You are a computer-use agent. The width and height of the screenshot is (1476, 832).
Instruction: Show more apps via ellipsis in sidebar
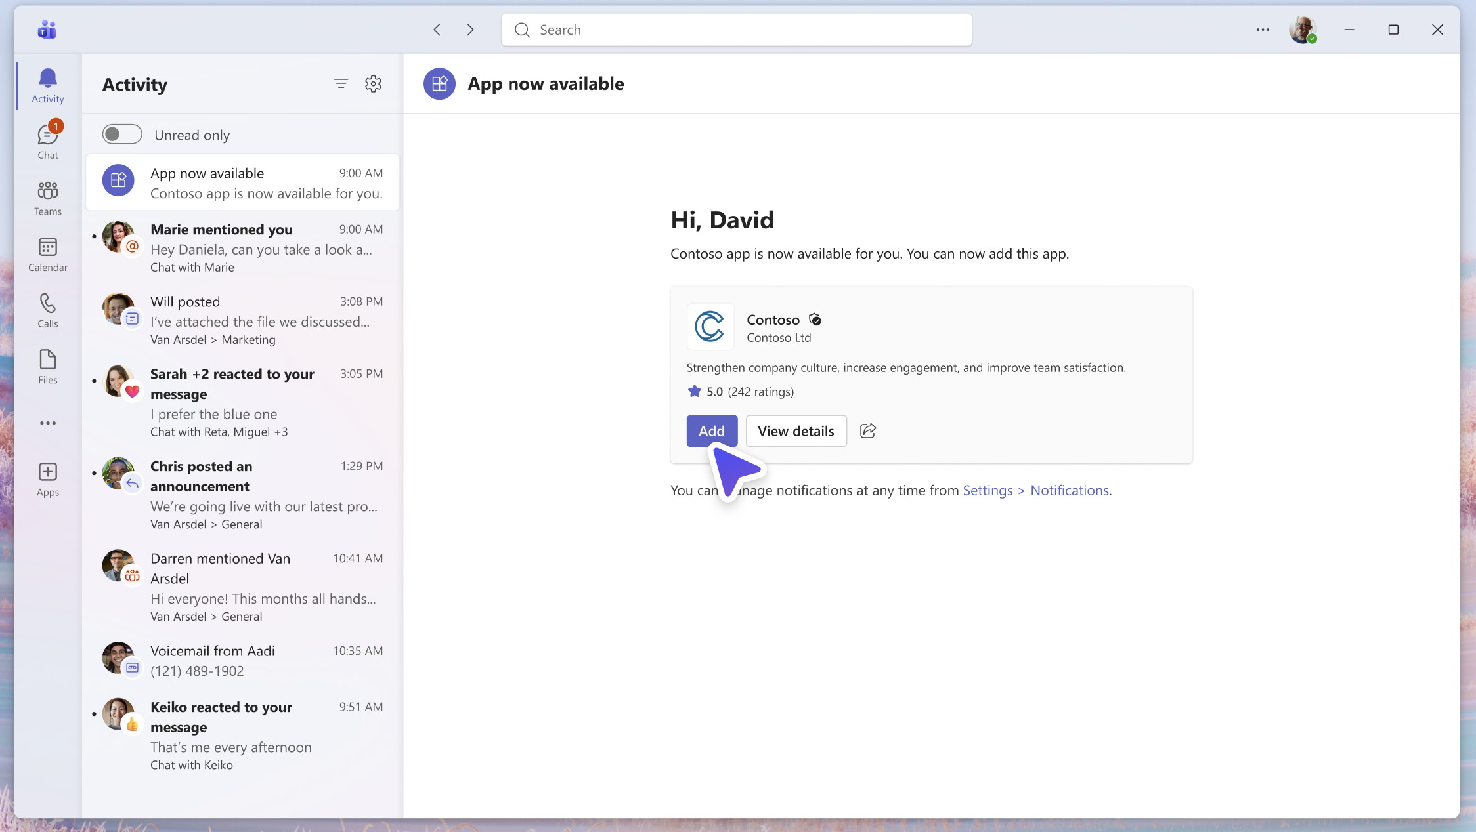[x=48, y=423]
